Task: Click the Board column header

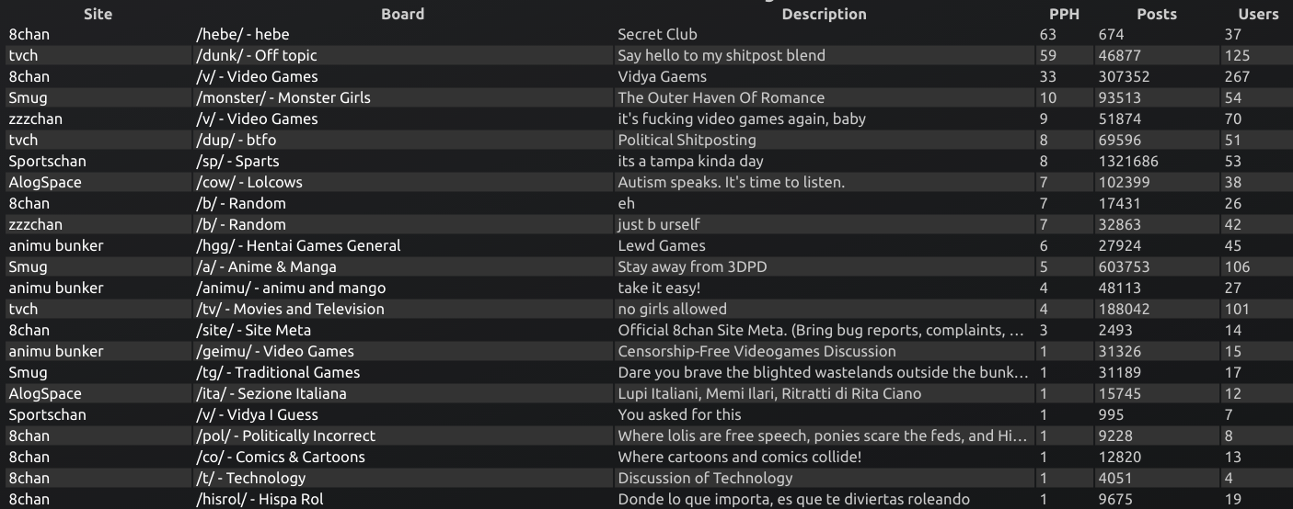Action: click(x=402, y=14)
